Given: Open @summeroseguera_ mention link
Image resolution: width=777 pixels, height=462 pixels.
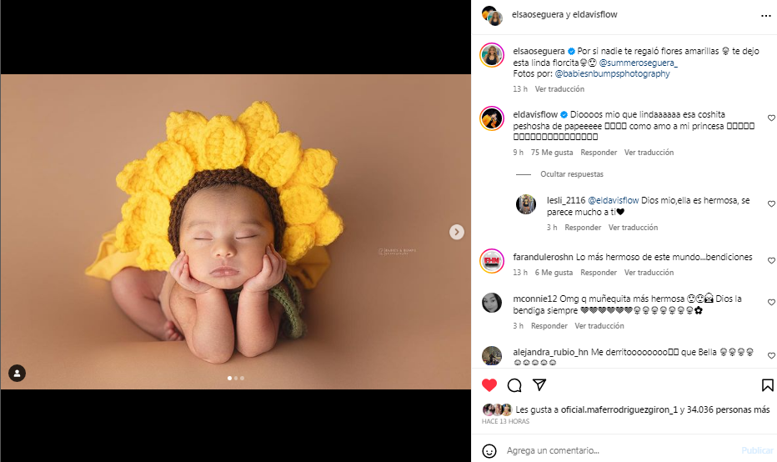Looking at the screenshot, I should [639, 63].
